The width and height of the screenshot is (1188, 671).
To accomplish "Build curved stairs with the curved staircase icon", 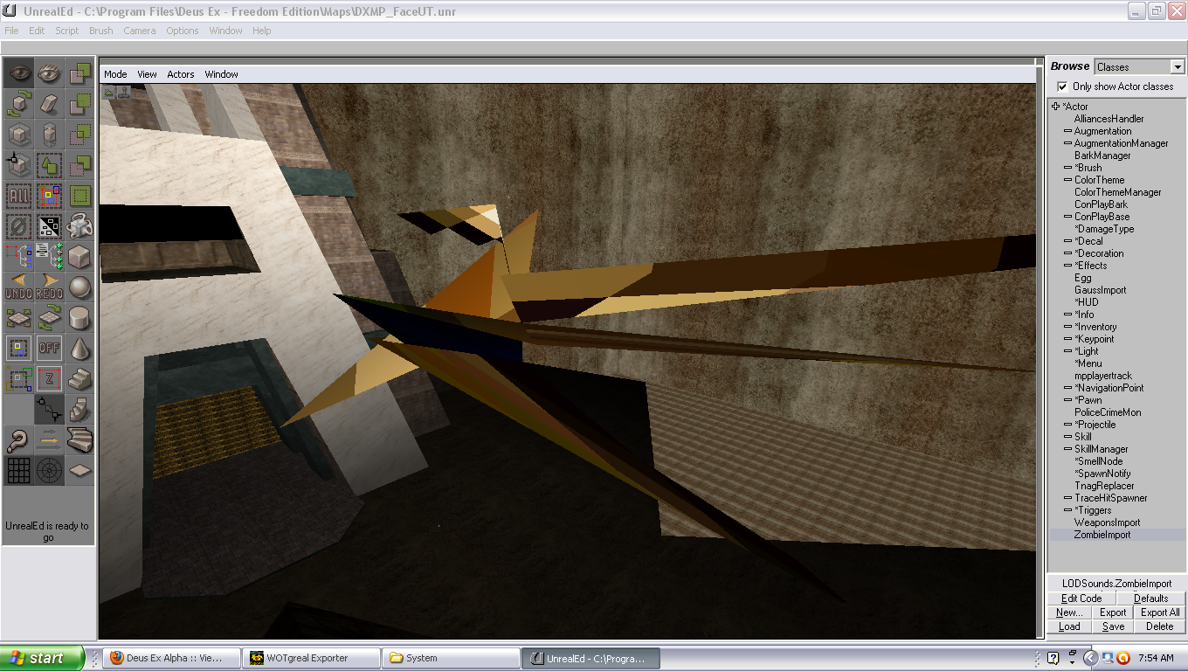I will point(79,439).
